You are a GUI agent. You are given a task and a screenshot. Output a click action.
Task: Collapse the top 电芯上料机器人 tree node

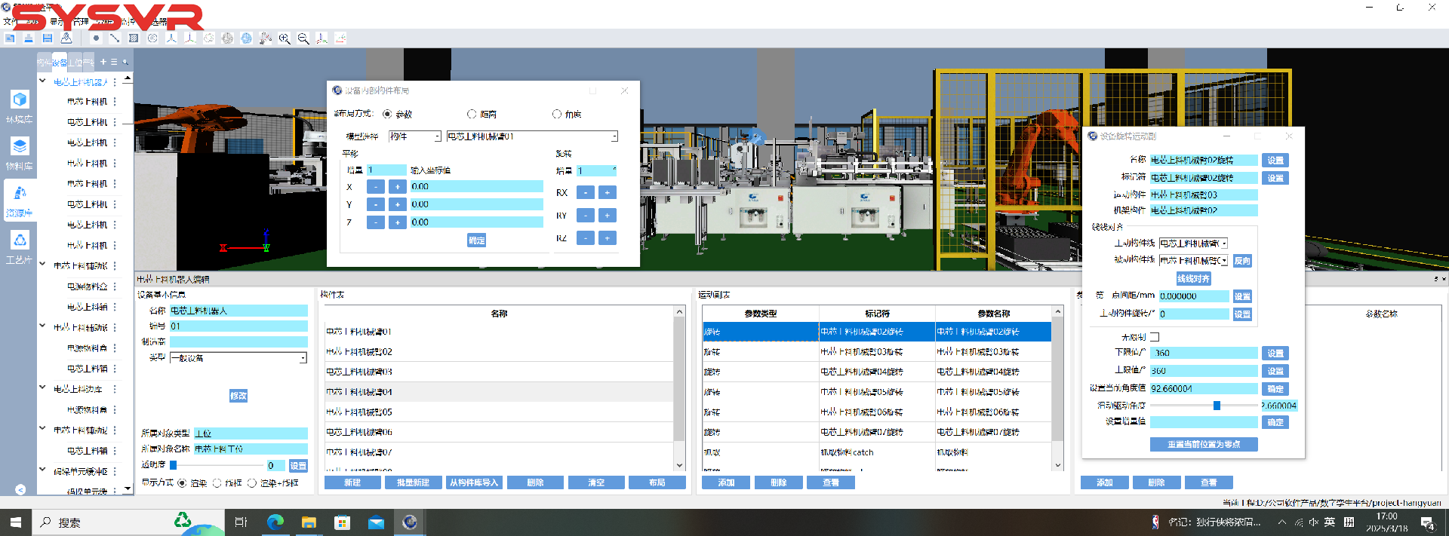pyautogui.click(x=43, y=81)
